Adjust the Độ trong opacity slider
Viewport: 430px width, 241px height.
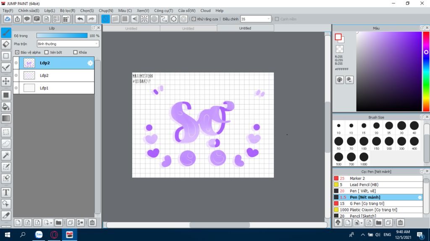pyautogui.click(x=62, y=36)
